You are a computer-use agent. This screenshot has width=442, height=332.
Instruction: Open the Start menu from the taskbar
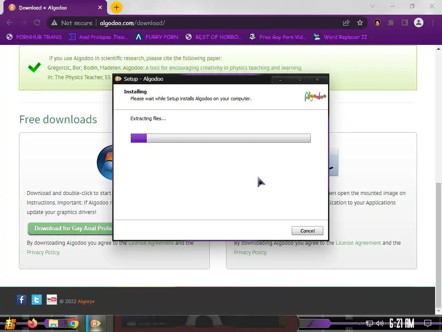9,323
